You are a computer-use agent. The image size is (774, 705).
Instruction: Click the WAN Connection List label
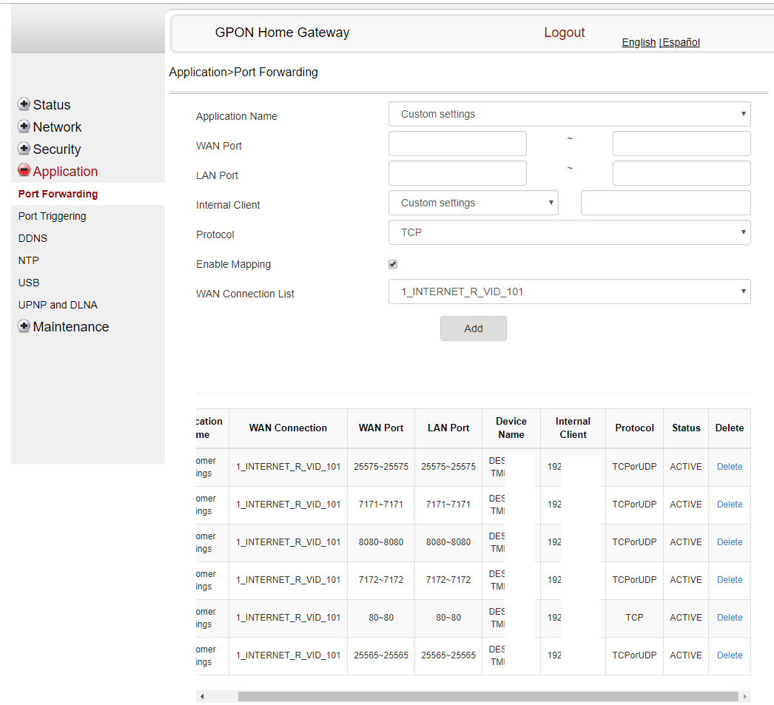pyautogui.click(x=245, y=294)
